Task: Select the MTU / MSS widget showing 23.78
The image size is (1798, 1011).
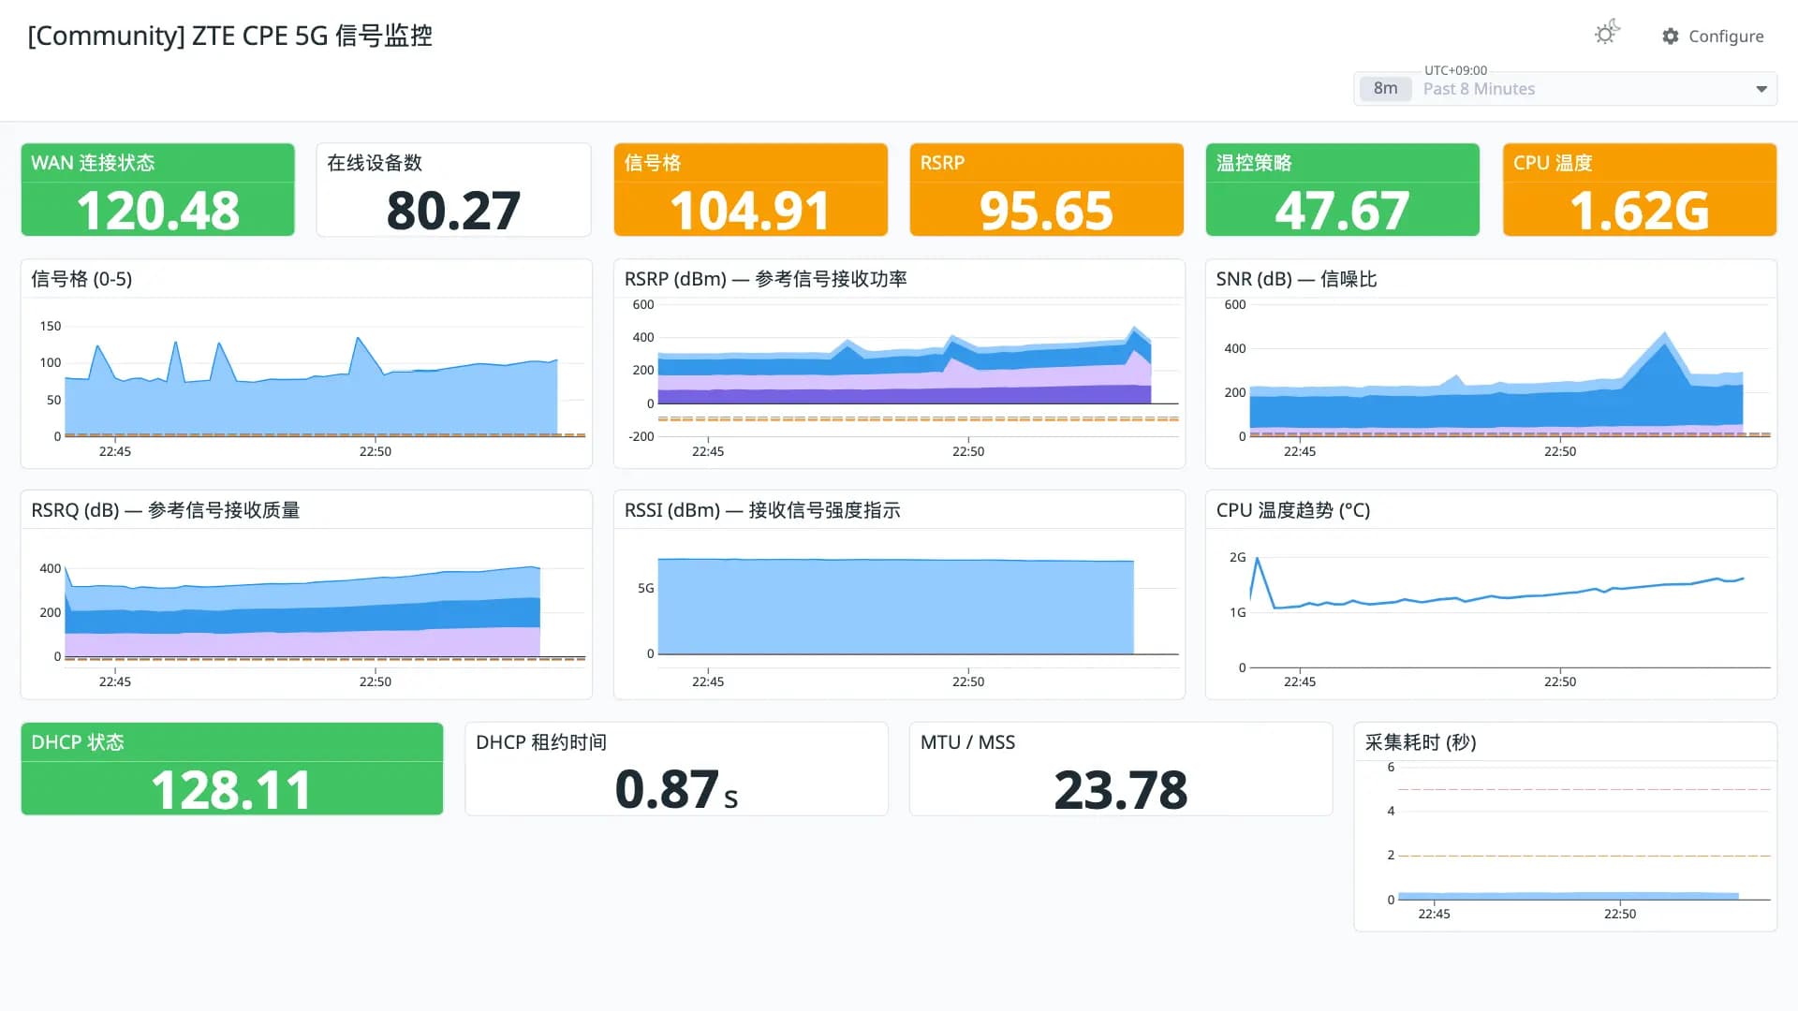Action: coord(1120,769)
